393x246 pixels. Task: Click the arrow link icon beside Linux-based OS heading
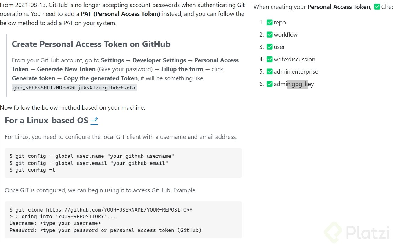[x=94, y=121]
